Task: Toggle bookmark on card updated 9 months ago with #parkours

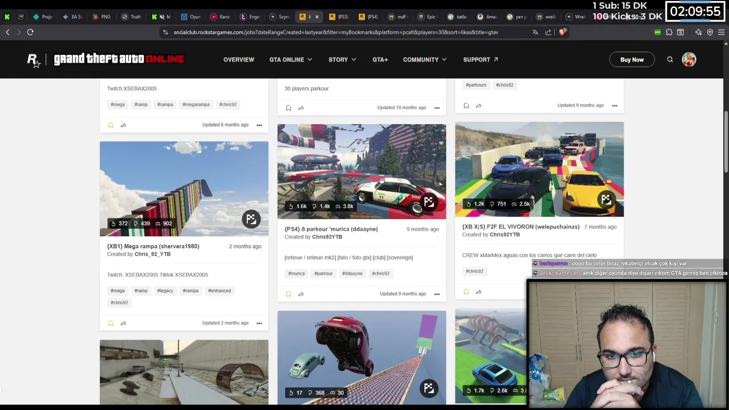Action: (x=466, y=106)
